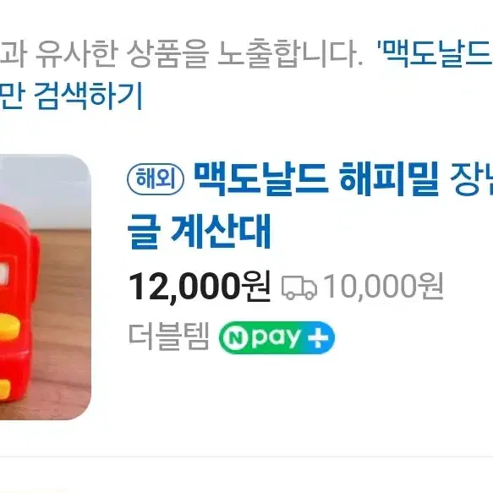Click the plus symbol on Npay badge
Image resolution: width=493 pixels, height=493 pixels.
pos(318,337)
